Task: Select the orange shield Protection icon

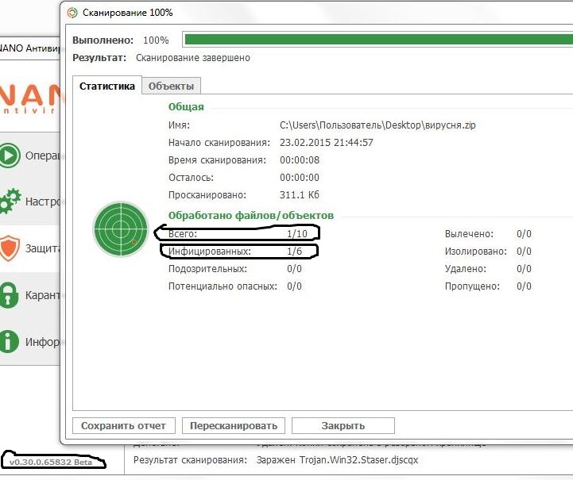Action: pos(10,248)
